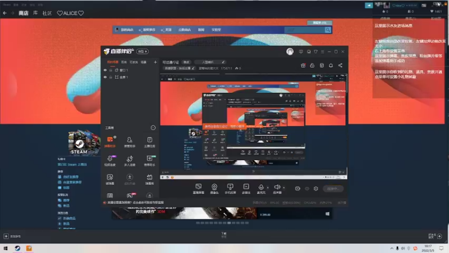
Task: Click the network warning link in the status bar
Action: [135, 202]
